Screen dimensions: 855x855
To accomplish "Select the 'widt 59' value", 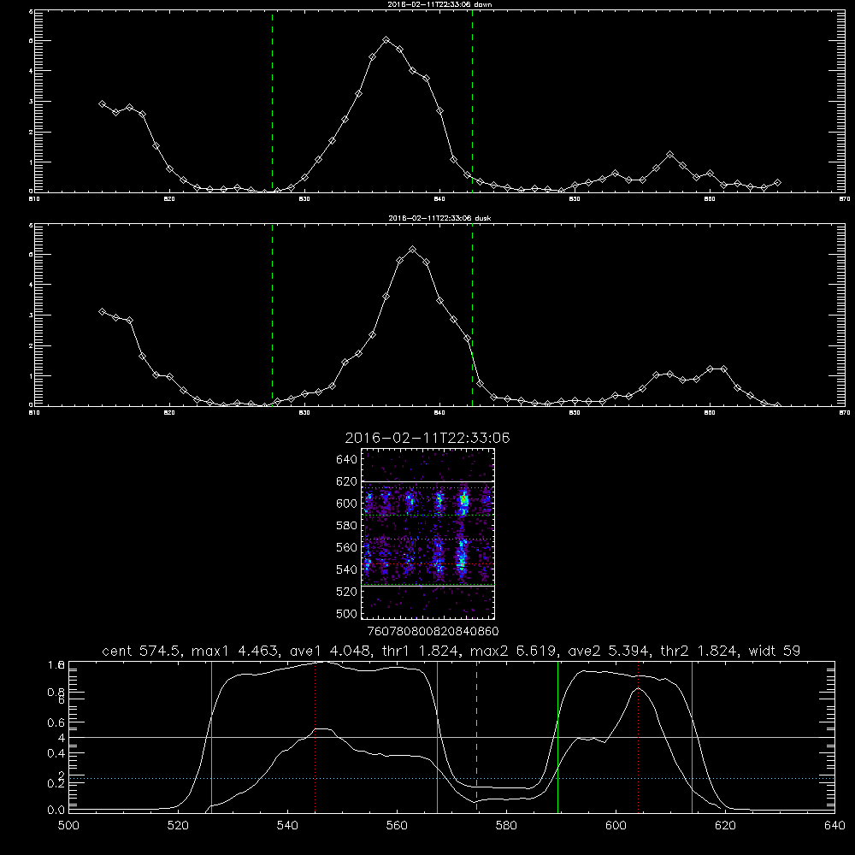I will 775,651.
